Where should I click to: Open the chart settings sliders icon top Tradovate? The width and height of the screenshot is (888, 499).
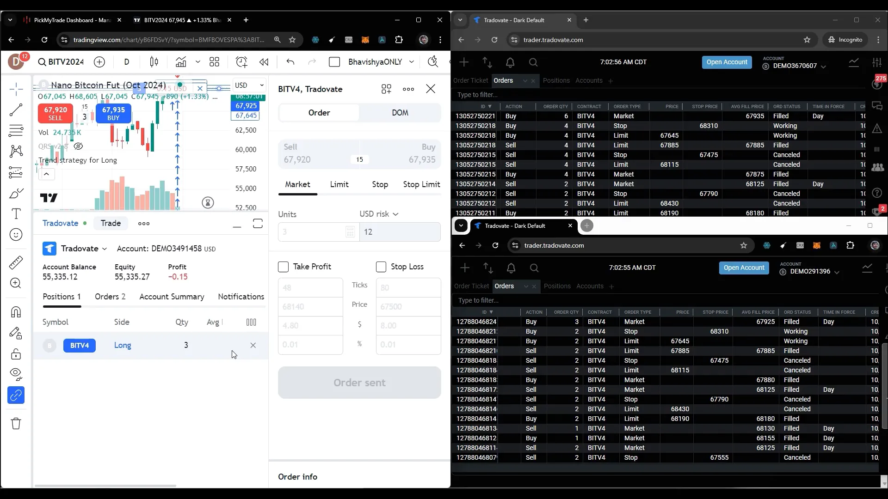point(877,62)
